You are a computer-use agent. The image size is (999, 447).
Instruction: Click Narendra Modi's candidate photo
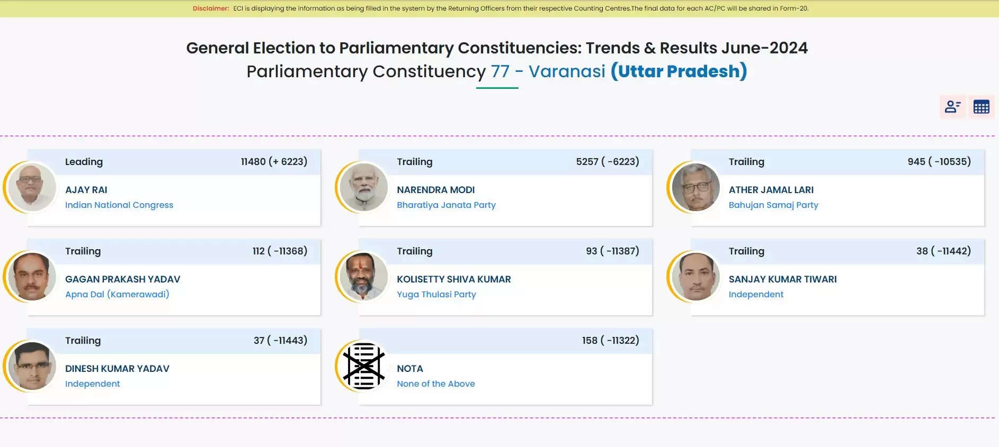click(x=364, y=187)
